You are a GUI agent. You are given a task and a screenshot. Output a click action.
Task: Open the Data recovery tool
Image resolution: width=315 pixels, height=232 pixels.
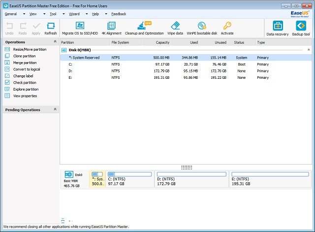278,29
